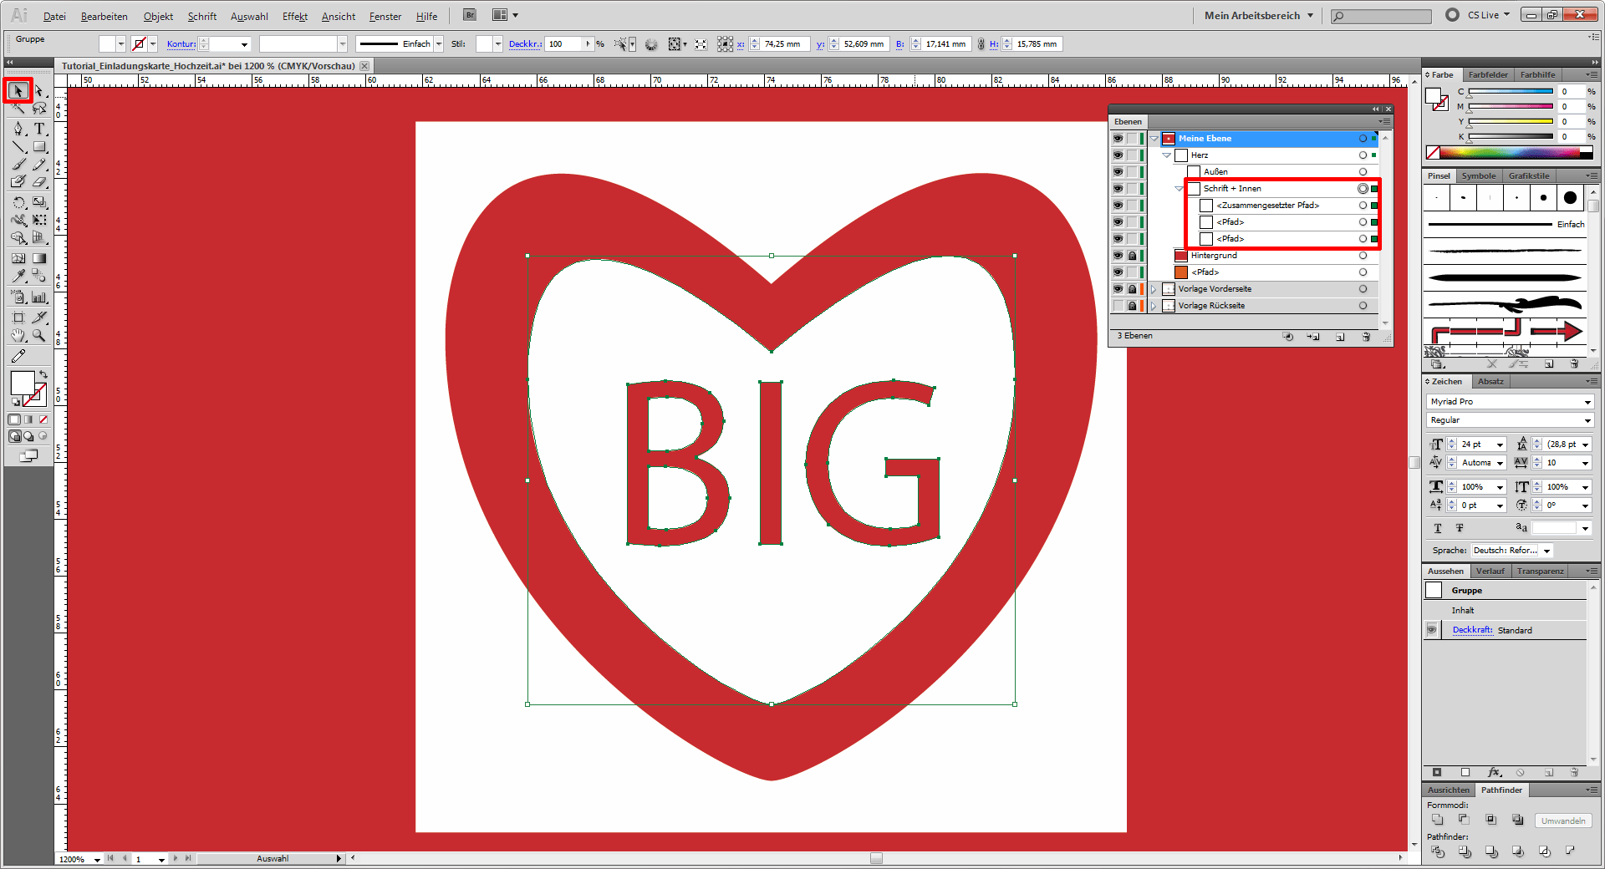Pick the Pen tool in toolbox

(x=18, y=129)
